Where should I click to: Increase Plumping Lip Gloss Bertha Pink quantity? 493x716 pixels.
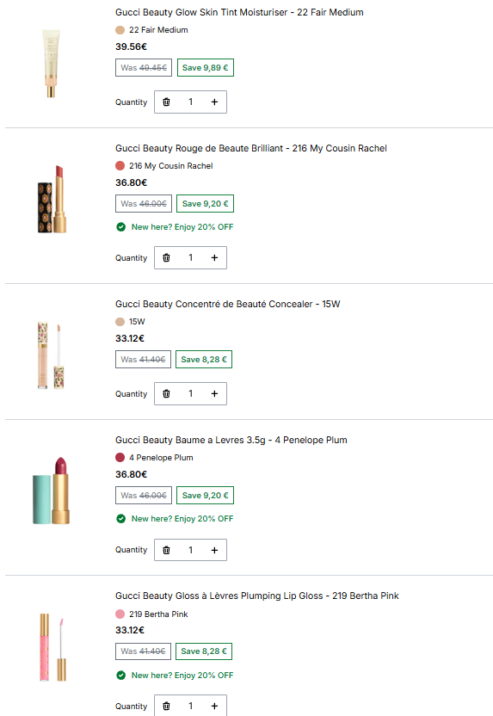click(214, 706)
